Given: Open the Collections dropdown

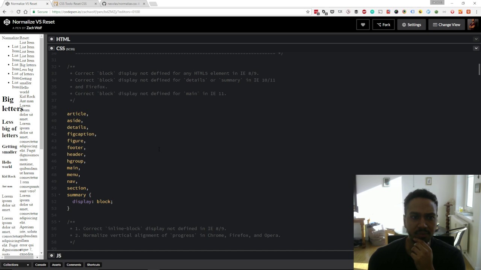Looking at the screenshot, I should coord(16,265).
